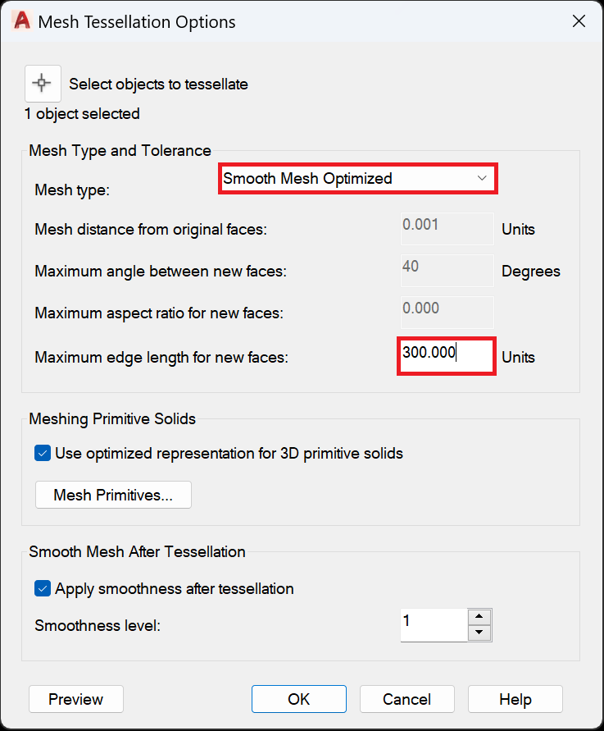The image size is (604, 731).
Task: Expand the Smooth Mesh Optimized combo box chevron
Action: [x=482, y=178]
